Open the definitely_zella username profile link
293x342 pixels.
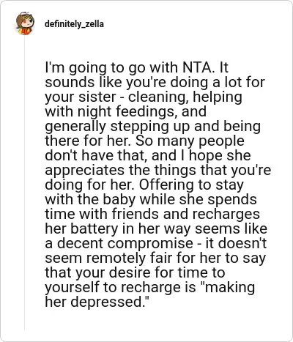tap(74, 24)
